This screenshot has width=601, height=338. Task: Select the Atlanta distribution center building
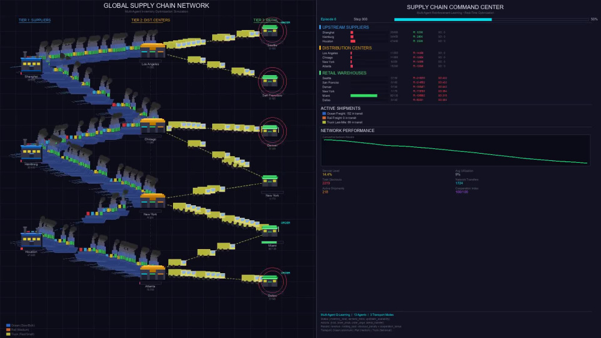click(x=153, y=272)
